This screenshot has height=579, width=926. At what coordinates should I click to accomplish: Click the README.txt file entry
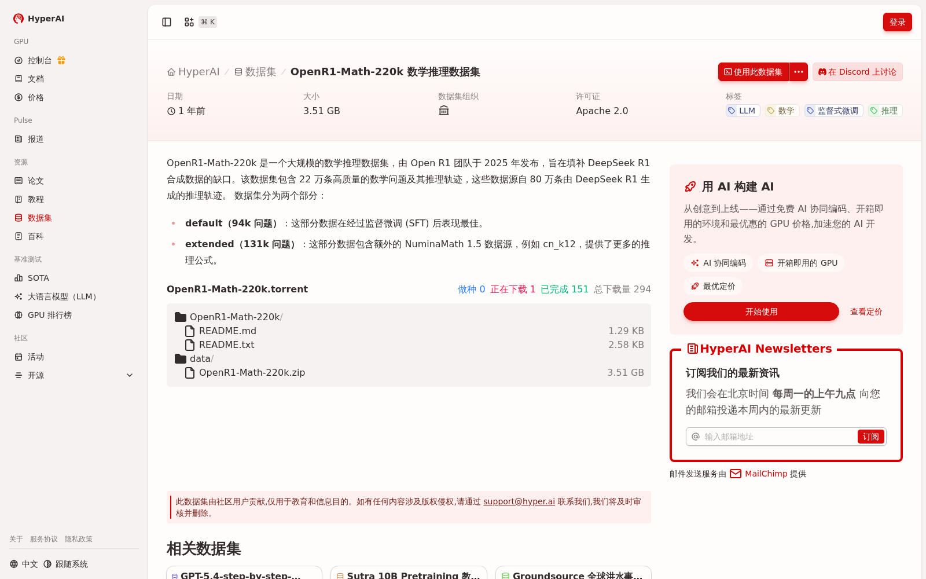(x=226, y=345)
